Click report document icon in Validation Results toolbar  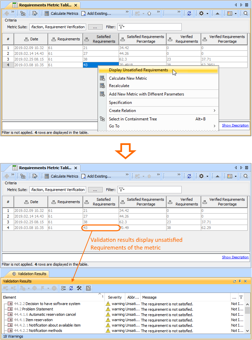[x=88, y=288]
